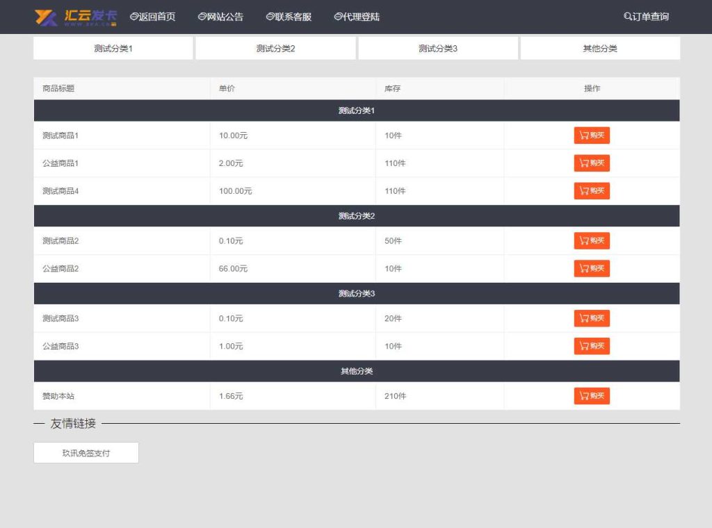This screenshot has height=528, width=712.
Task: Click the cart icon on 赞助本站 buy button
Action: coord(583,396)
